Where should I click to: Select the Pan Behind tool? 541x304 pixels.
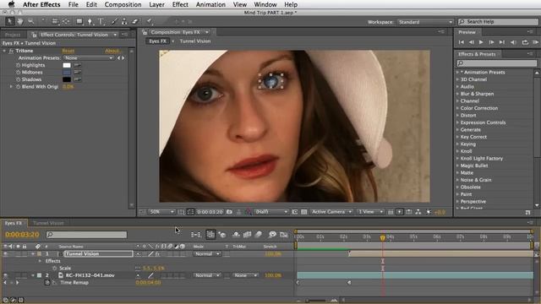pos(66,21)
